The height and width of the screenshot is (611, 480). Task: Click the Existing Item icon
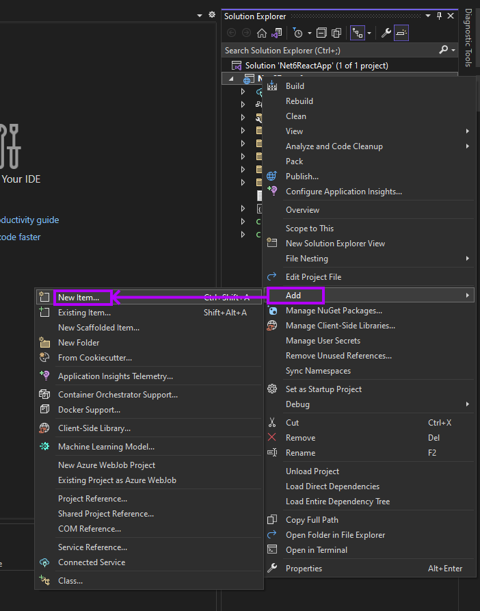tap(44, 312)
